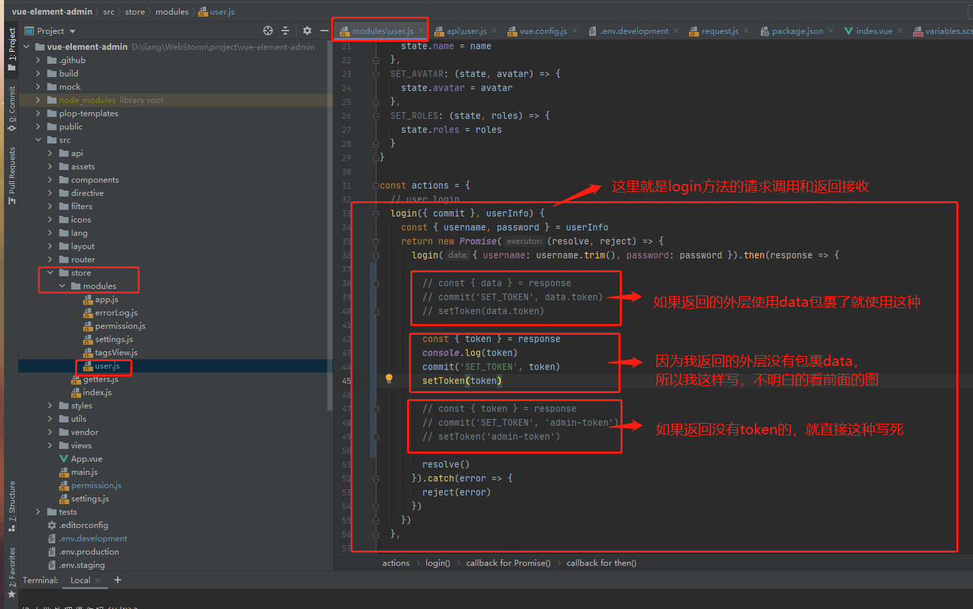973x609 pixels.
Task: Close the package.json tab
Action: point(831,31)
